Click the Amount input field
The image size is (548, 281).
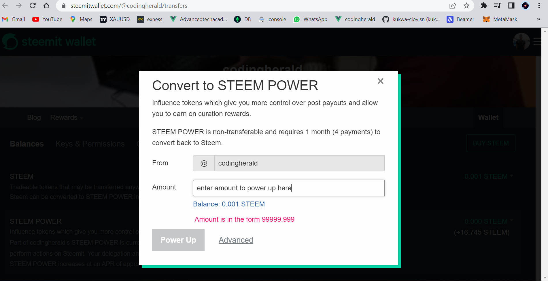click(289, 188)
